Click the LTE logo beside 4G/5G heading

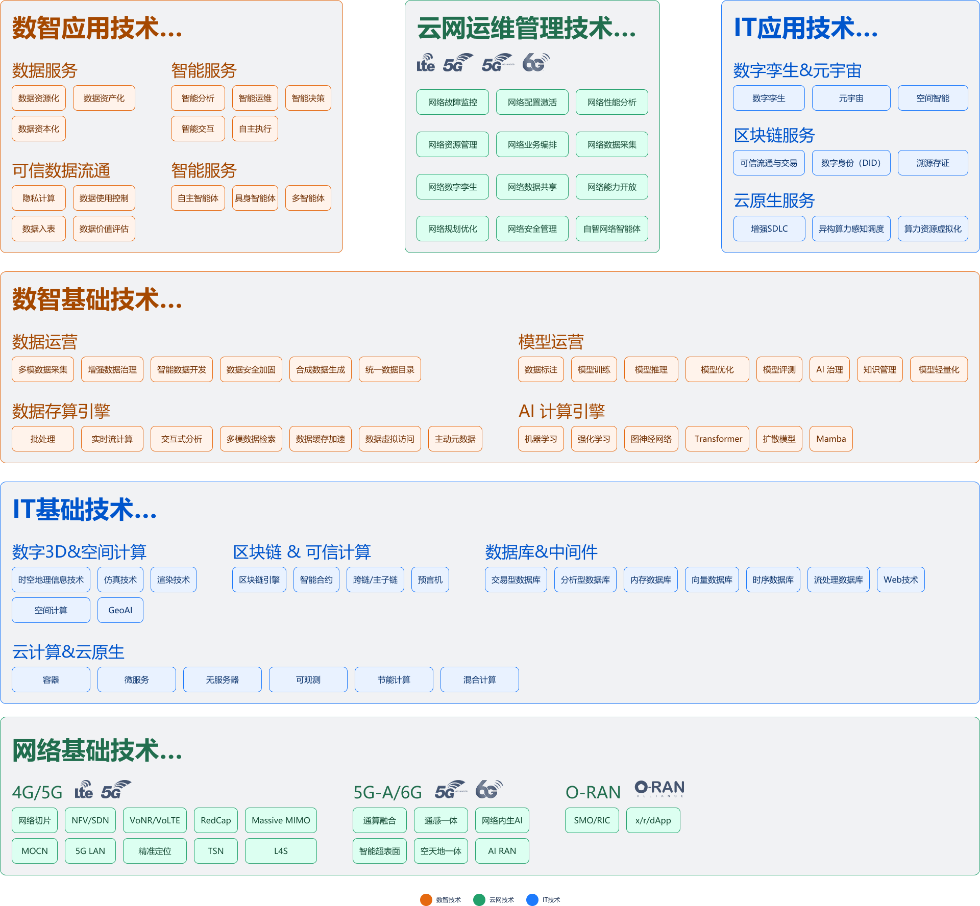tap(84, 790)
